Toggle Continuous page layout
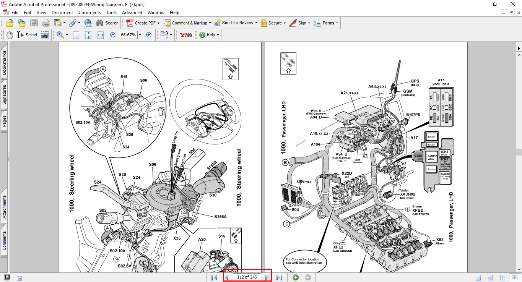The width and height of the screenshot is (522, 282). (x=491, y=277)
